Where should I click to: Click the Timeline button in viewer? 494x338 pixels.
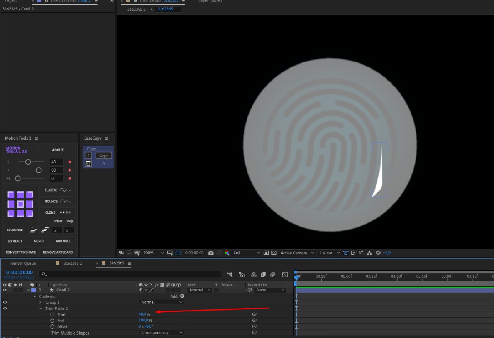point(362,253)
